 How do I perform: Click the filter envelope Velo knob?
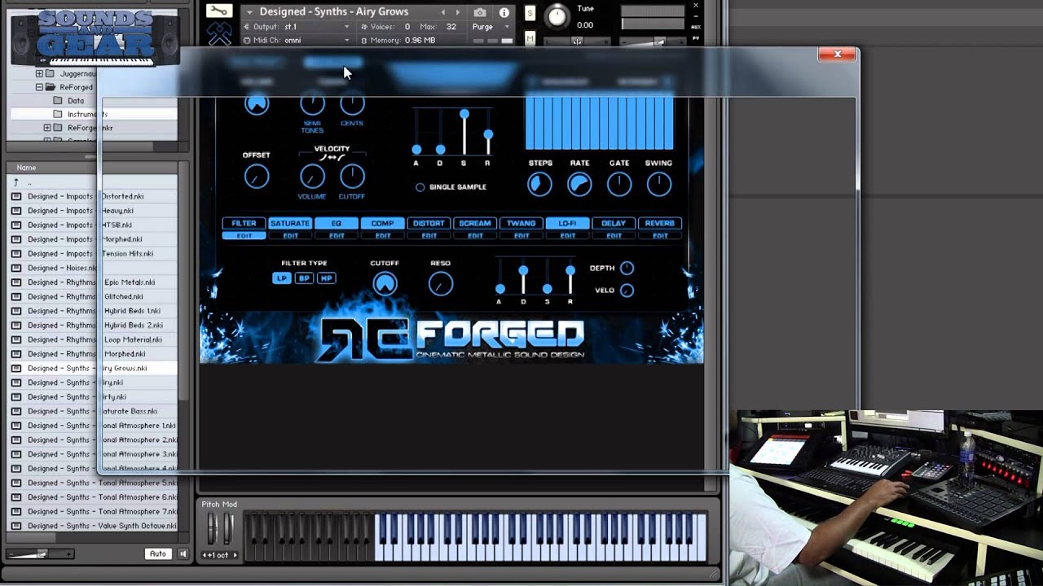click(x=627, y=290)
